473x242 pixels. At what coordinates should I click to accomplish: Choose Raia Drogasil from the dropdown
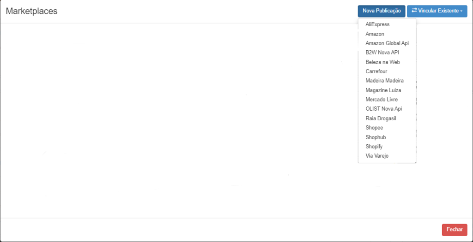click(x=381, y=118)
